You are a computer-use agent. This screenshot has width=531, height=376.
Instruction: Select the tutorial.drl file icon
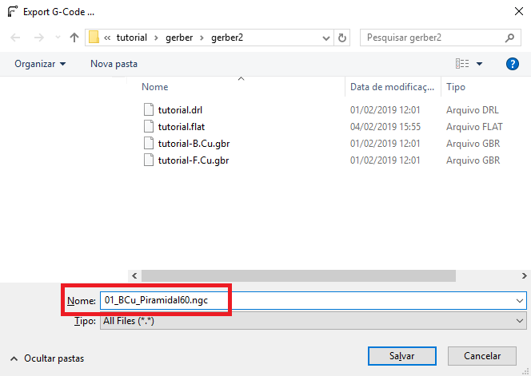[148, 110]
